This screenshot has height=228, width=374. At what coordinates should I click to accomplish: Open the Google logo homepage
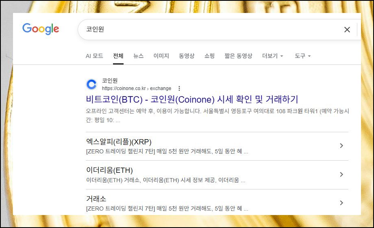point(41,29)
